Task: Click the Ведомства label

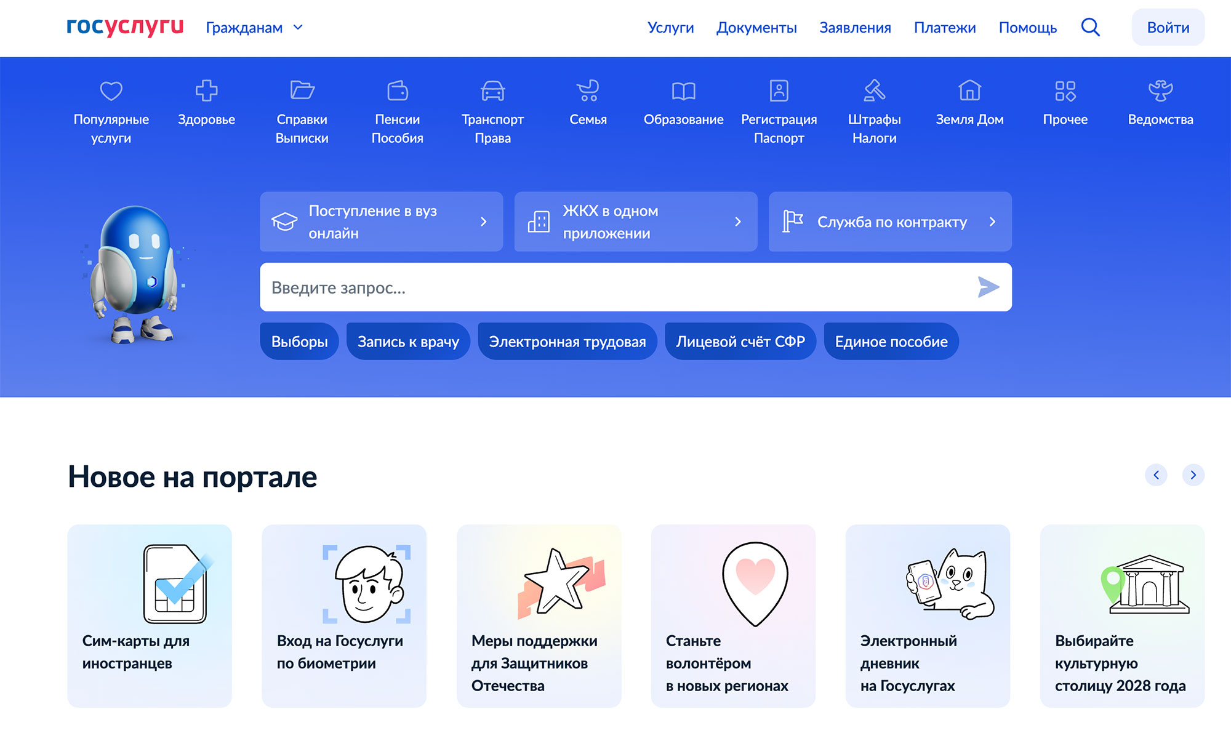Action: coord(1161,119)
